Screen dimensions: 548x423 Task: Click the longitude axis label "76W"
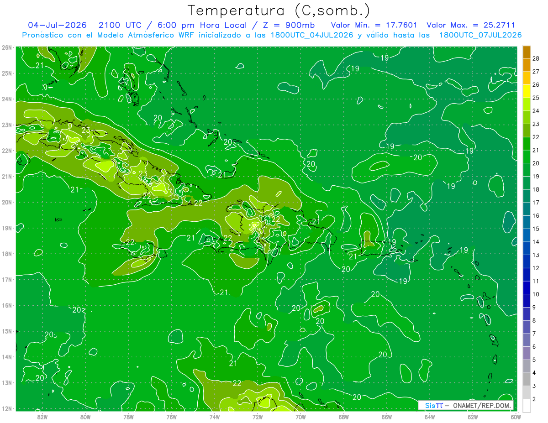171,416
